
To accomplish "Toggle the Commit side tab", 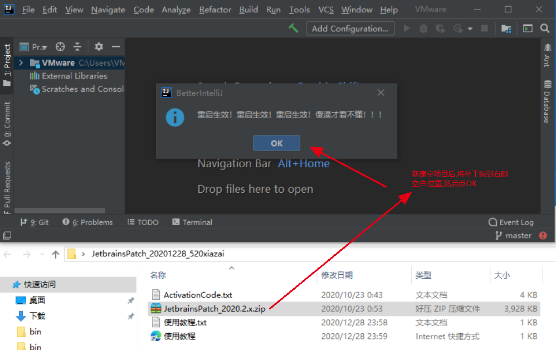I will (7, 123).
